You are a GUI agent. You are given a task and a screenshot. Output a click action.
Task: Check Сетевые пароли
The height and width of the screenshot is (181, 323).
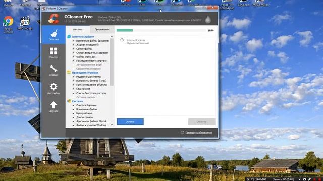click(x=74, y=97)
